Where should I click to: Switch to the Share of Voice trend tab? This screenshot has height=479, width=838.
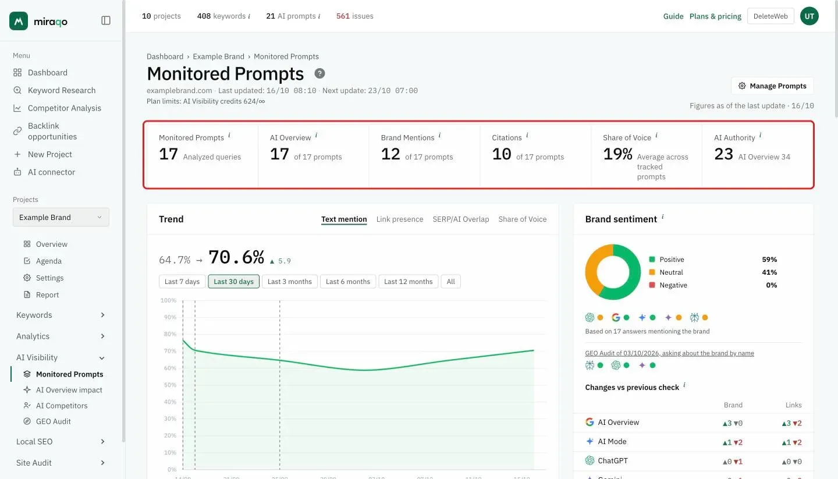tap(523, 219)
